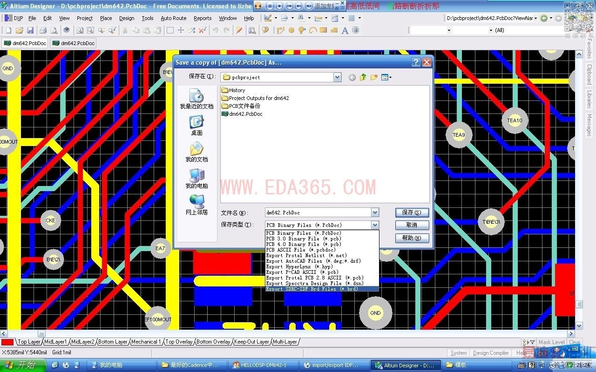
Task: Click the Open document folder icon
Action: (19, 30)
